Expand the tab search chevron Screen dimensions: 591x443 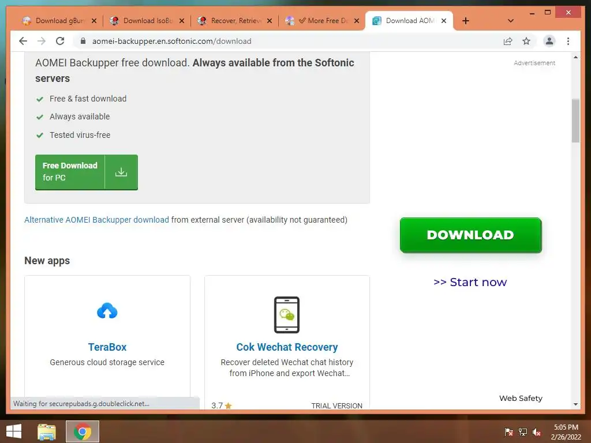(x=511, y=21)
